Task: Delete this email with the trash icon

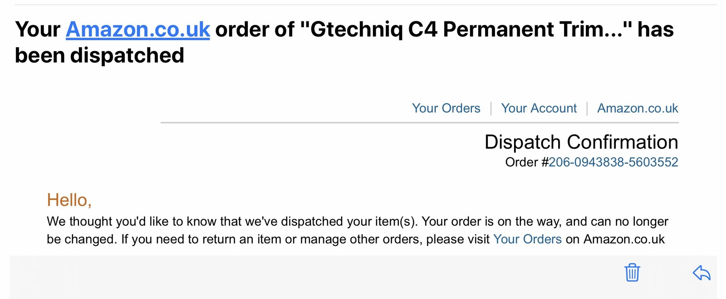Action: pos(632,272)
